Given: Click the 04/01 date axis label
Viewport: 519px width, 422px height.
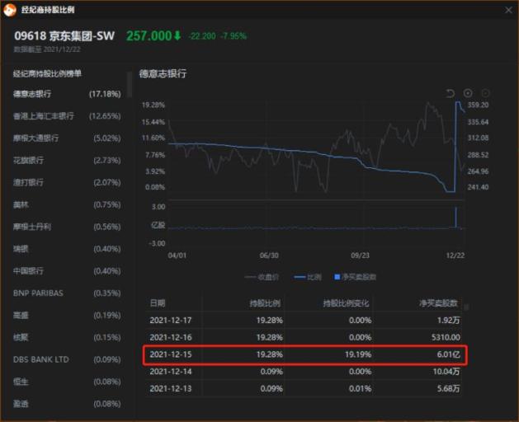Looking at the screenshot, I should click(177, 256).
